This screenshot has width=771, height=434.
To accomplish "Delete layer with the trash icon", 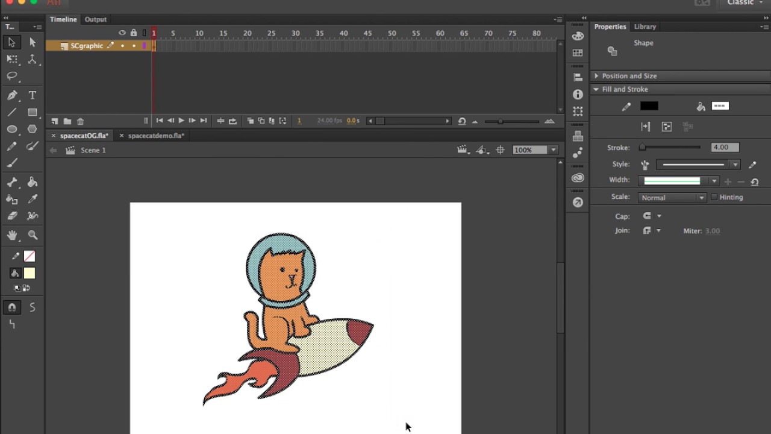I will pyautogui.click(x=80, y=121).
